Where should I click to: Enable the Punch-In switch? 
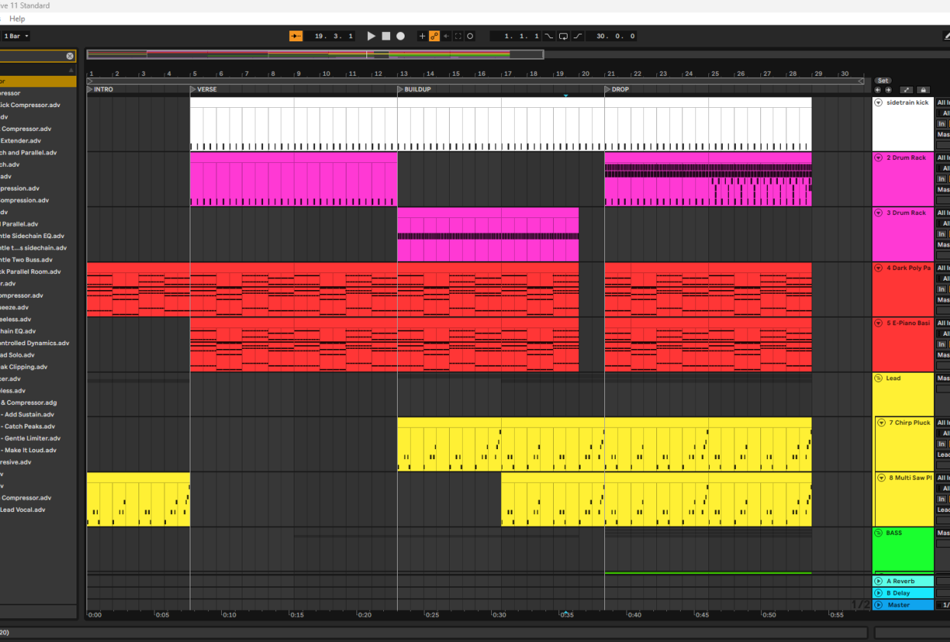pyautogui.click(x=549, y=36)
